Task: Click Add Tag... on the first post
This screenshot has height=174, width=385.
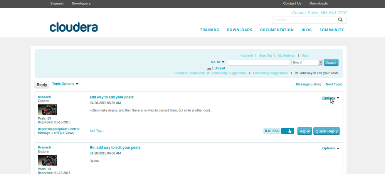Action: point(97,131)
